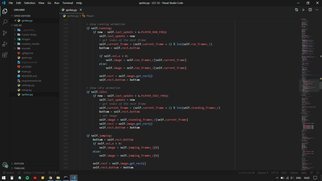Image resolution: width=322 pixels, height=181 pixels.
Task: Open the compare changes icon in editor toolbar
Action: click(297, 10)
